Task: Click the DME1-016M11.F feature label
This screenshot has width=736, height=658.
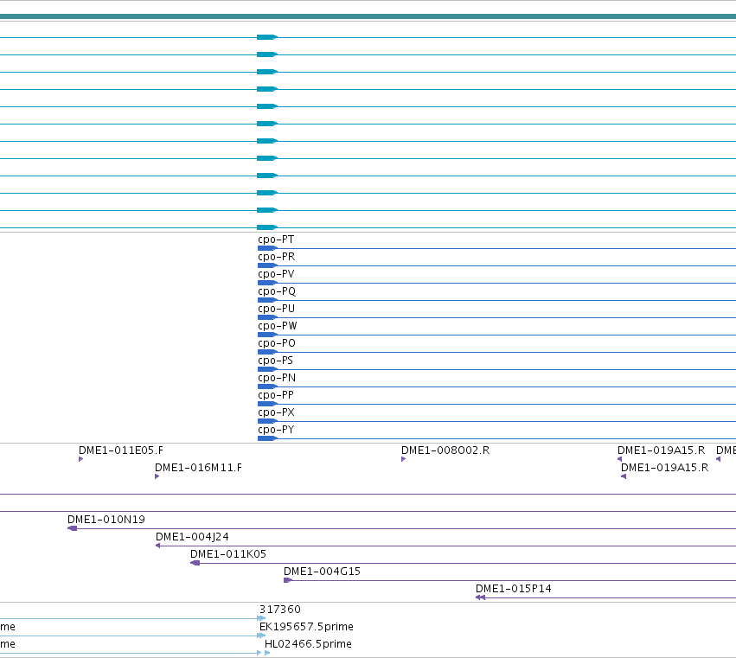Action: pyautogui.click(x=199, y=468)
